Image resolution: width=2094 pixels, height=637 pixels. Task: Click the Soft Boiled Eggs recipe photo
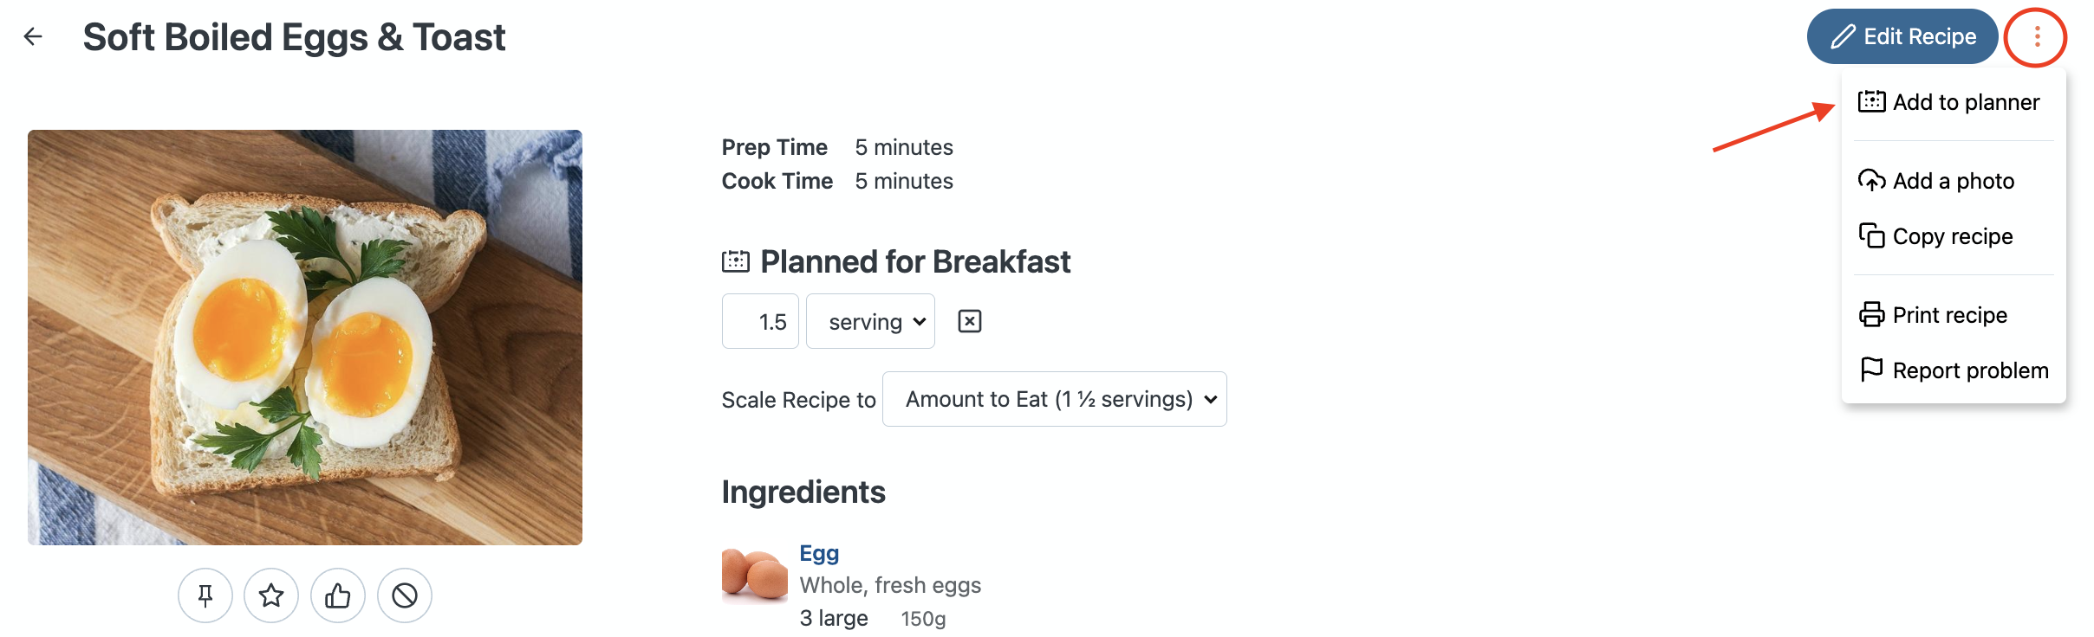coord(305,338)
